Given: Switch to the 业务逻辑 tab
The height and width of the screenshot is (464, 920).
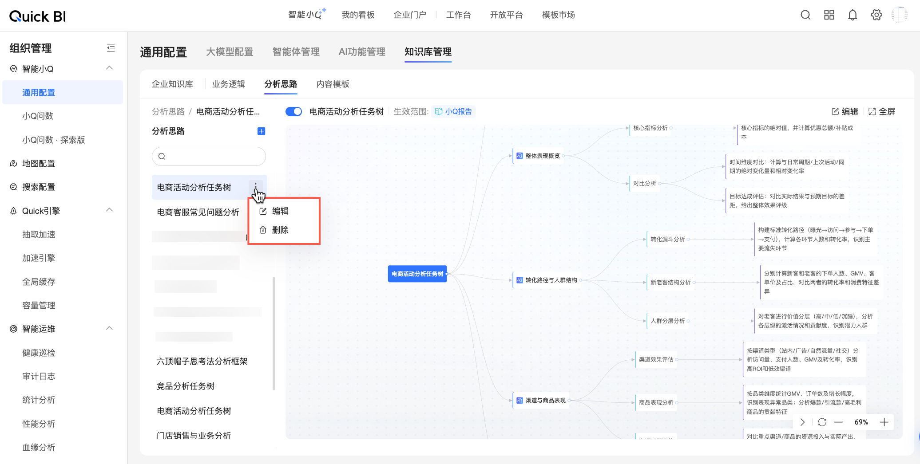Looking at the screenshot, I should [x=229, y=84].
